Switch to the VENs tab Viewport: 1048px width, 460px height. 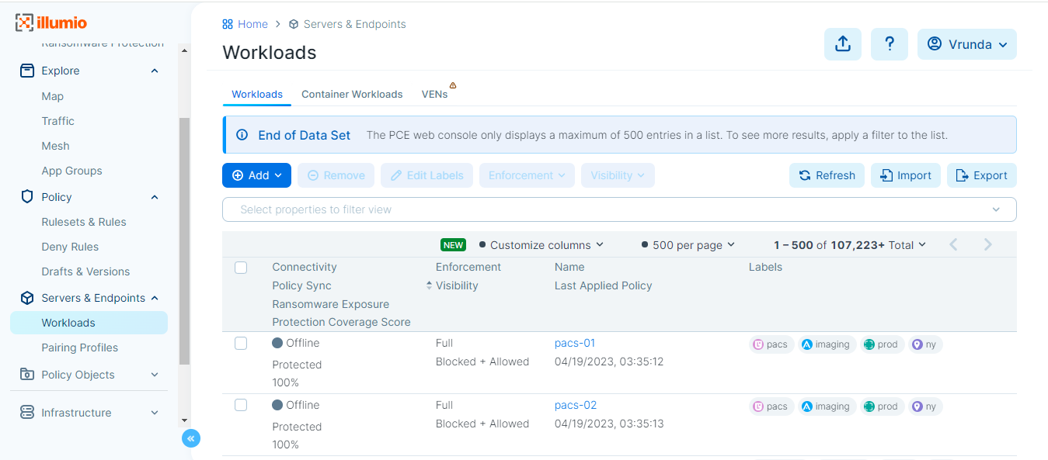(x=434, y=94)
